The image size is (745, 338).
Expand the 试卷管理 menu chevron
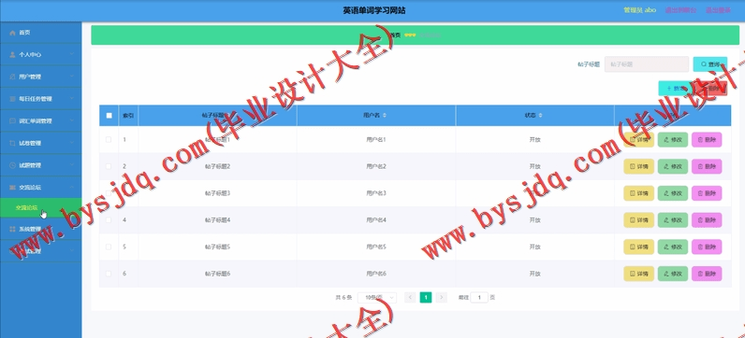click(72, 143)
